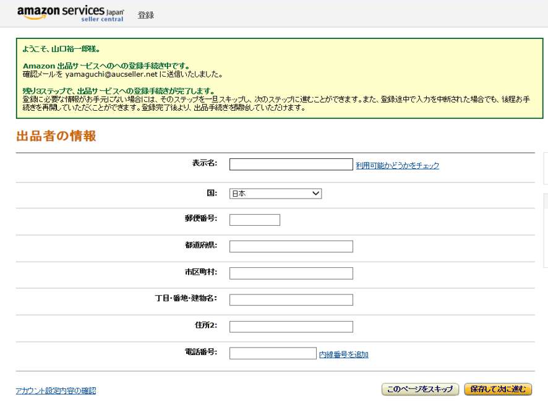Viewport: 548px width, 407px height.
Task: Click the 内線番号を追加 link
Action: (x=343, y=354)
